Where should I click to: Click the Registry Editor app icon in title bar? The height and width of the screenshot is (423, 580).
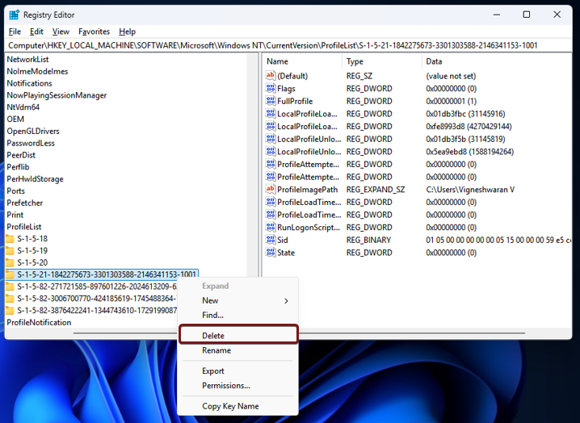coord(14,15)
